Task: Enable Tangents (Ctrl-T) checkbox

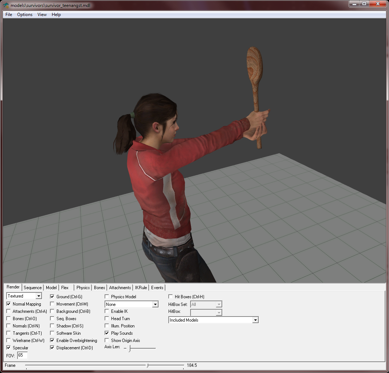Action: click(9, 333)
